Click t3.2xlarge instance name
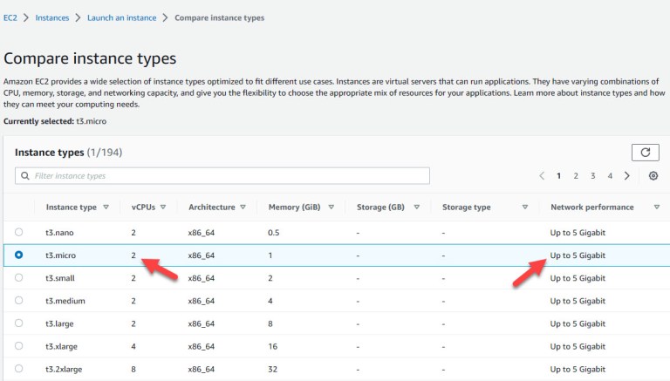The height and width of the screenshot is (381, 670). [64, 369]
